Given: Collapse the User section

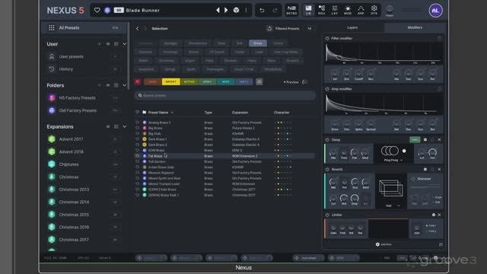Looking at the screenshot, I should tap(125, 44).
